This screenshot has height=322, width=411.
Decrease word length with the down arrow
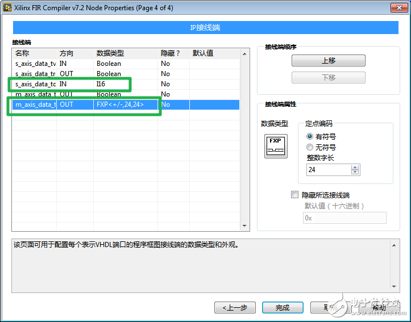[355, 172]
